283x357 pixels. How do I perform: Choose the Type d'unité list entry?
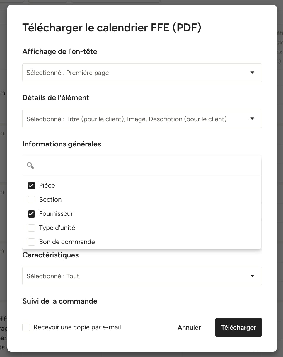[x=142, y=228]
